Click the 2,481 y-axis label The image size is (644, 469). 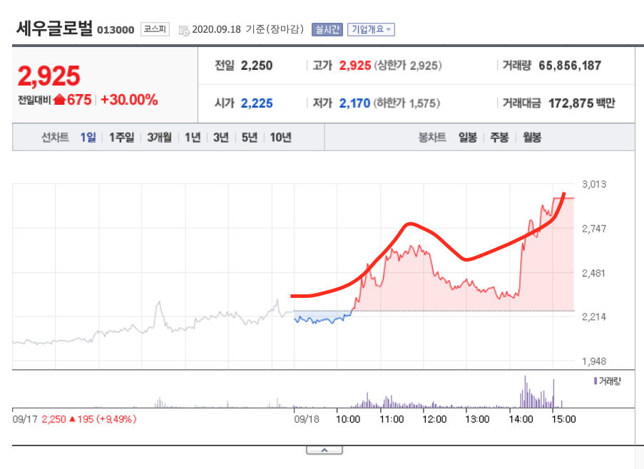(594, 273)
